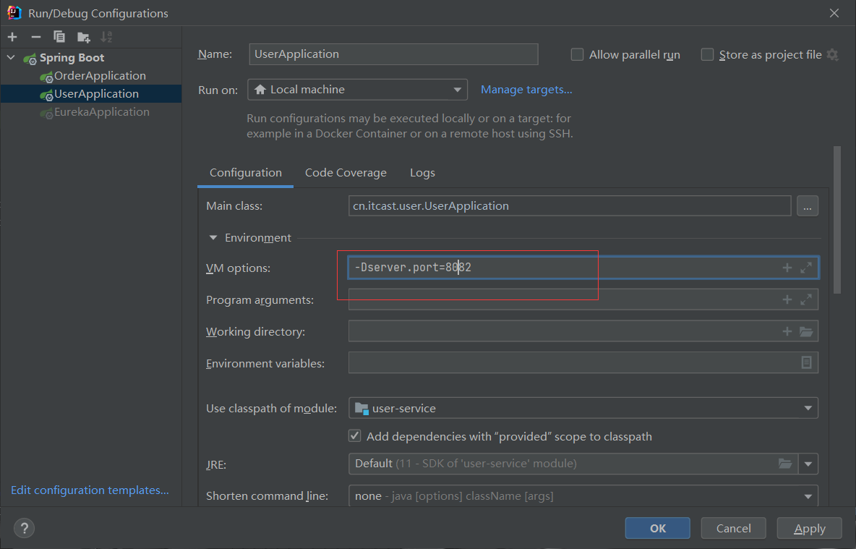Viewport: 856px width, 549px height.
Task: Focus the Main class field
Action: (570, 206)
